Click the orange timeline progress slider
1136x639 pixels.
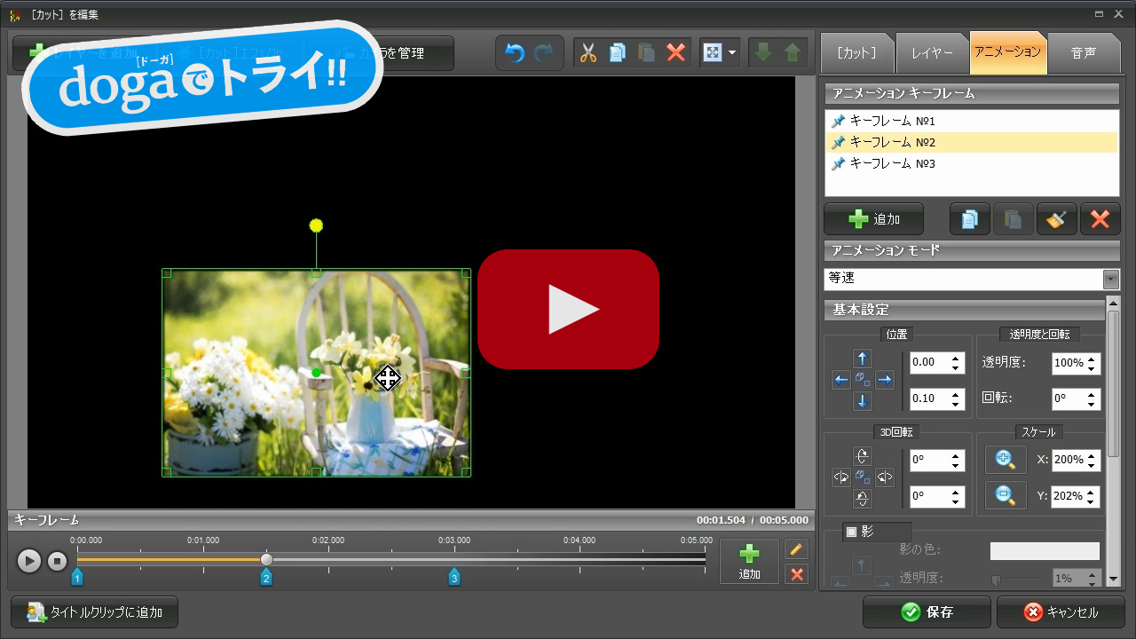(x=266, y=559)
